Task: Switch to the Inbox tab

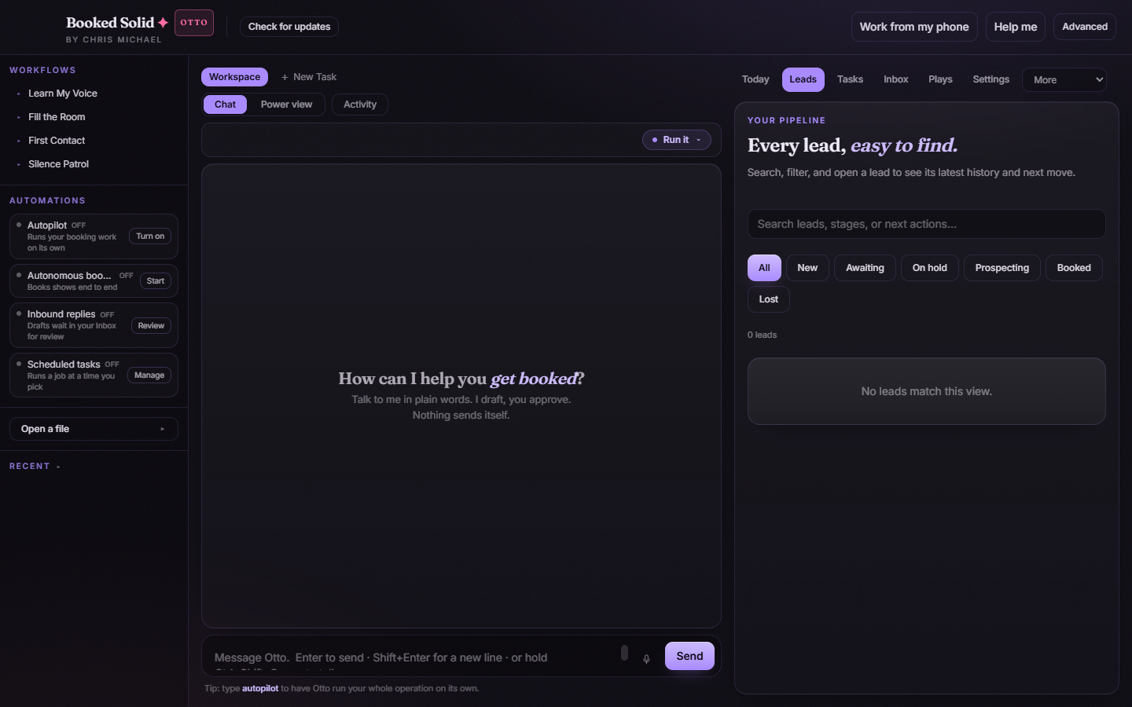Action: point(895,79)
